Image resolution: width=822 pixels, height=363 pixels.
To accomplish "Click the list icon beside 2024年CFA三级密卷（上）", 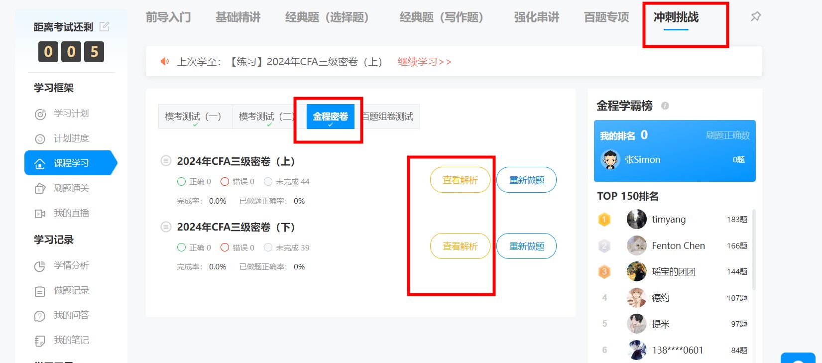I will (166, 161).
